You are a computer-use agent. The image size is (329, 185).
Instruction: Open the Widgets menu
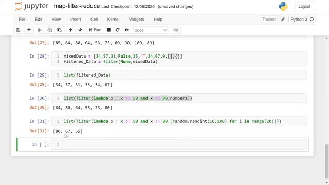pos(136,20)
